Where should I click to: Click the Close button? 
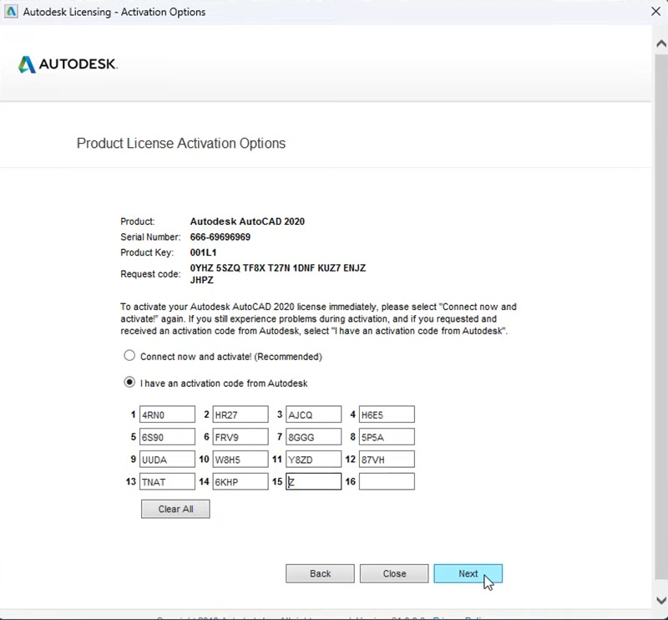[394, 574]
